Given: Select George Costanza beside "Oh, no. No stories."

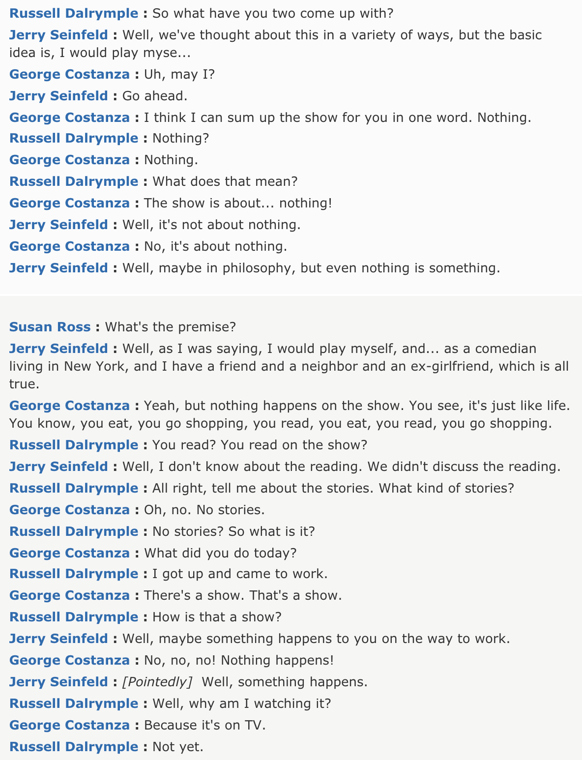Looking at the screenshot, I should point(69,510).
